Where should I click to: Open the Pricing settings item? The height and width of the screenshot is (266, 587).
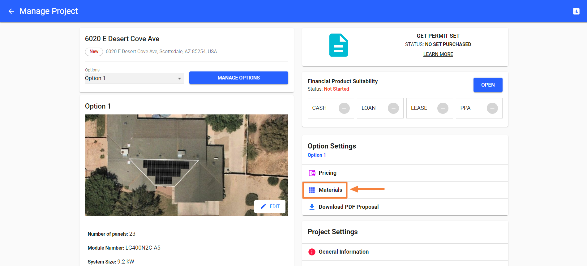coord(328,173)
